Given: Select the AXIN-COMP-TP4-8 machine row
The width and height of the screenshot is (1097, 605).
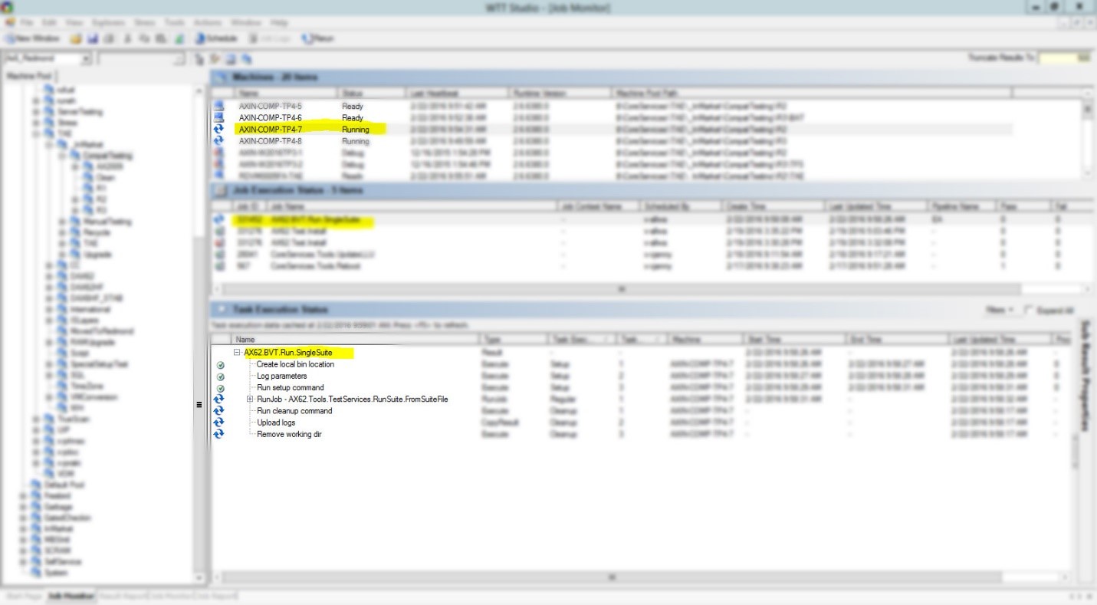Looking at the screenshot, I should (x=270, y=141).
